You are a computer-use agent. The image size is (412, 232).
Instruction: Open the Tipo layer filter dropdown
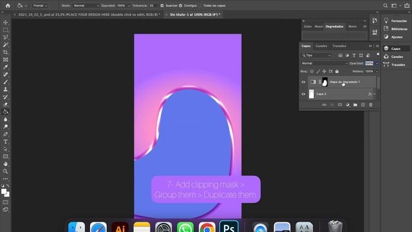[316, 55]
